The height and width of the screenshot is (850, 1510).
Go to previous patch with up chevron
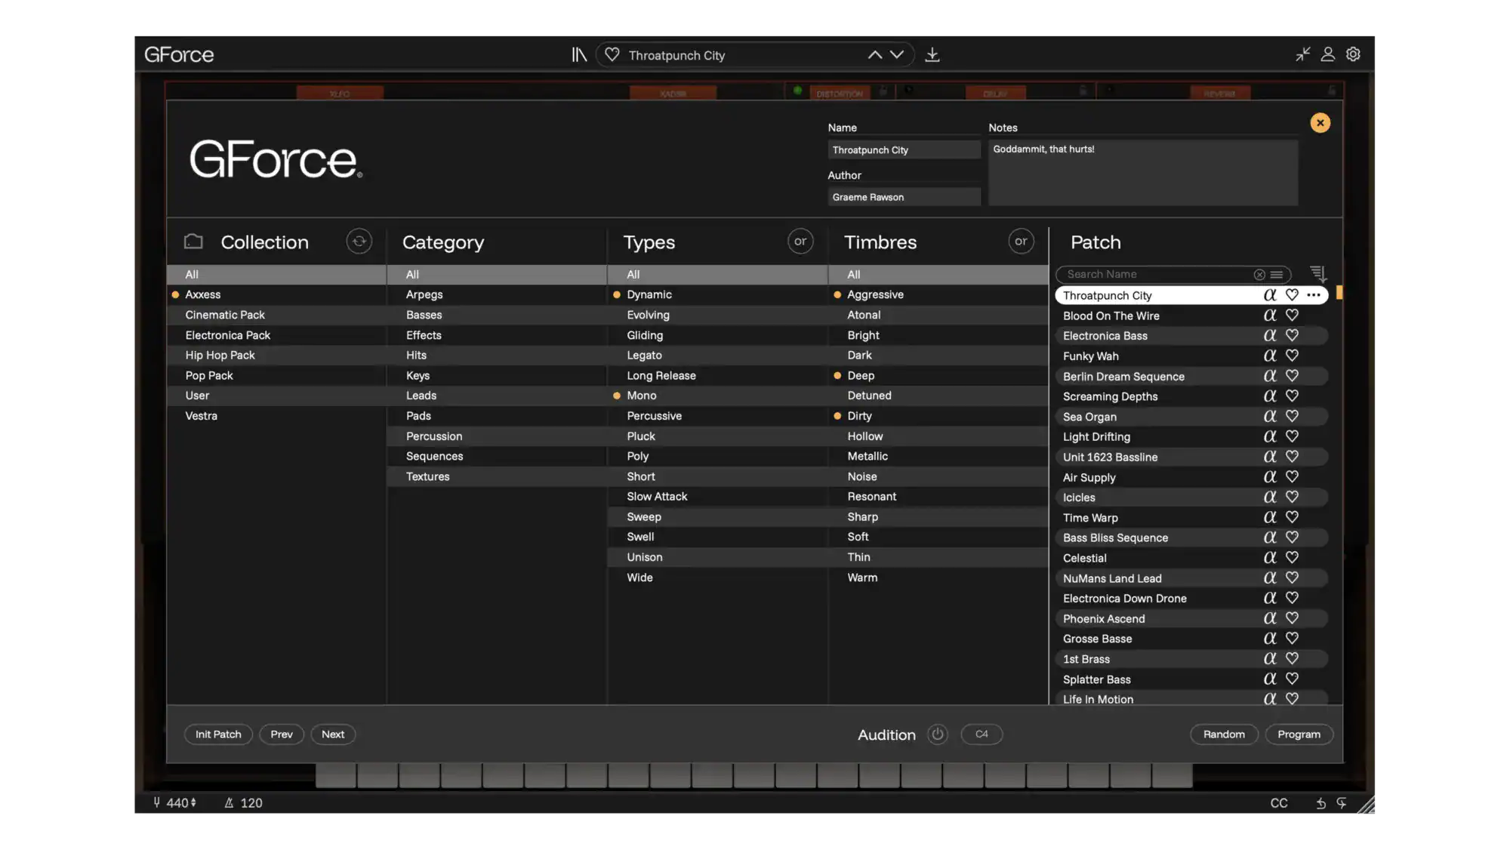point(874,55)
